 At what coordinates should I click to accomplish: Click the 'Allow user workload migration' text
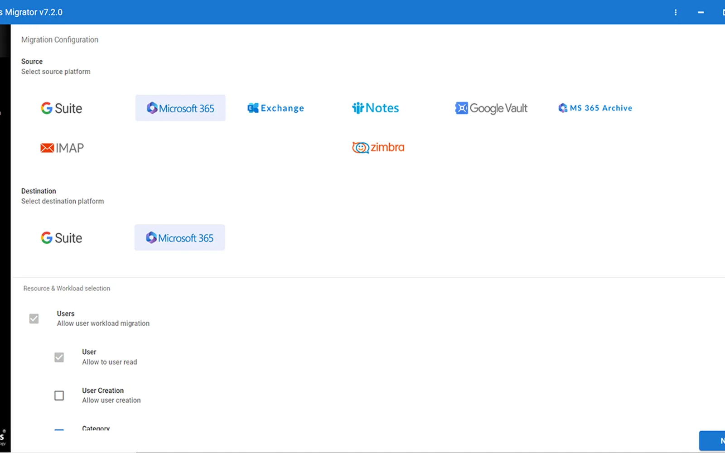pos(103,323)
